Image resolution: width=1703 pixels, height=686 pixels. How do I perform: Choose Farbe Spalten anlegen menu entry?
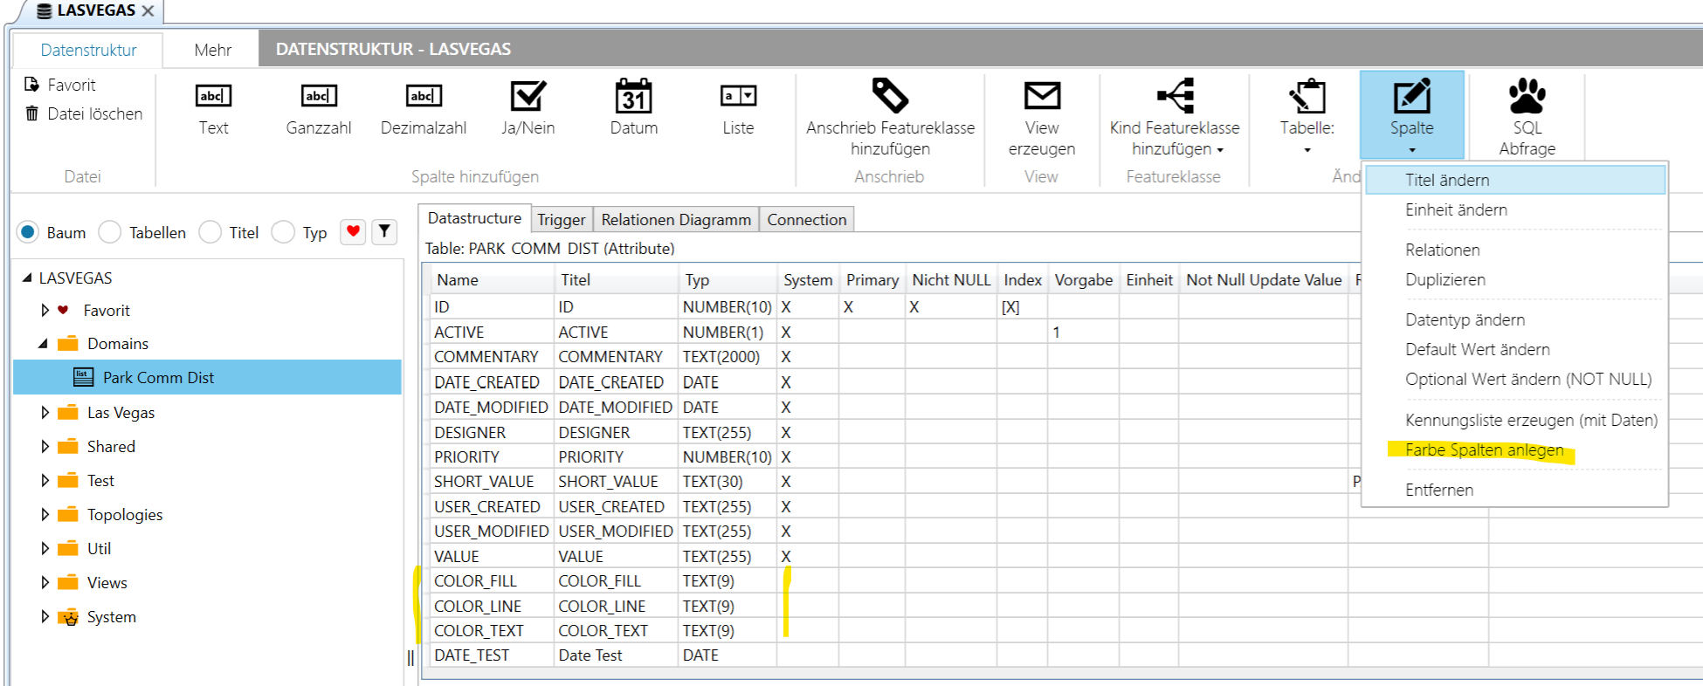click(1484, 450)
